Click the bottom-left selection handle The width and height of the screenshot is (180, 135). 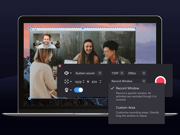[30, 98]
